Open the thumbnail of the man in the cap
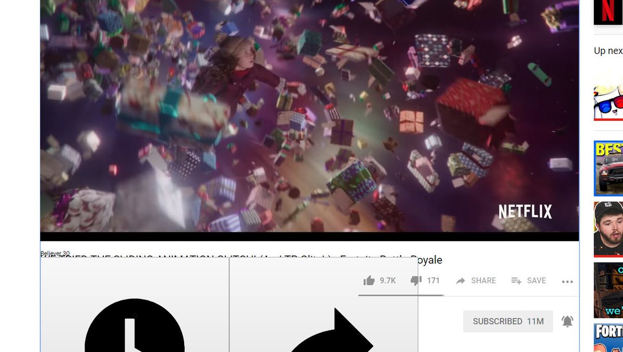The height and width of the screenshot is (352, 623). click(x=608, y=229)
